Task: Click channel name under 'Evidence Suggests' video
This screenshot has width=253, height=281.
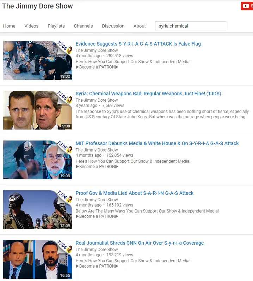Action: 97,50
